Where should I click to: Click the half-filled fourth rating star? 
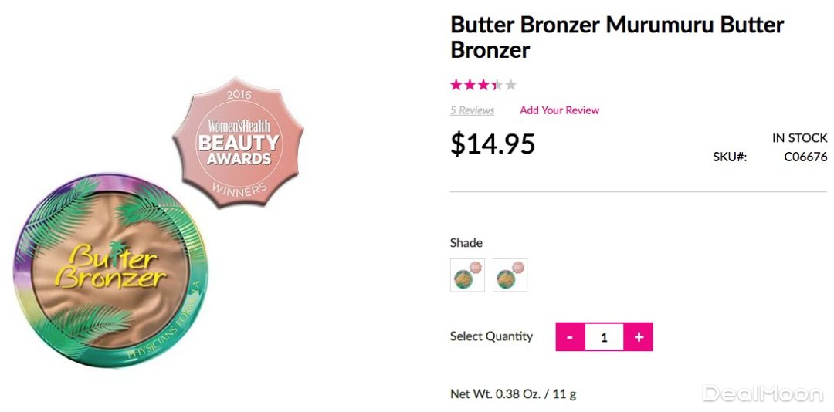click(x=497, y=85)
